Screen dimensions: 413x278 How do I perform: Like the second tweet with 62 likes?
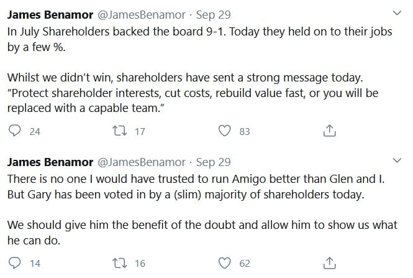pos(225,263)
